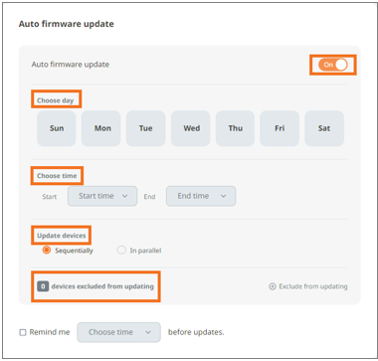Image resolution: width=378 pixels, height=361 pixels.
Task: Select Thu as update day
Action: coord(235,128)
